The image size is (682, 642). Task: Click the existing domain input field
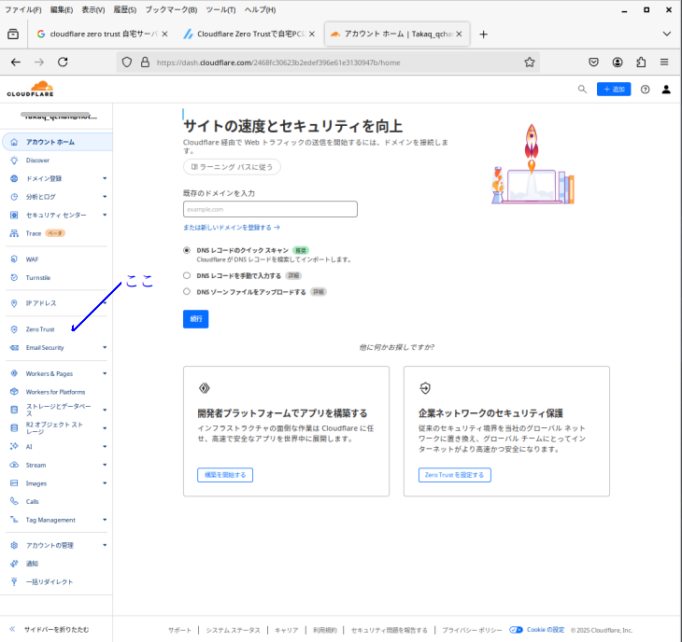[270, 209]
